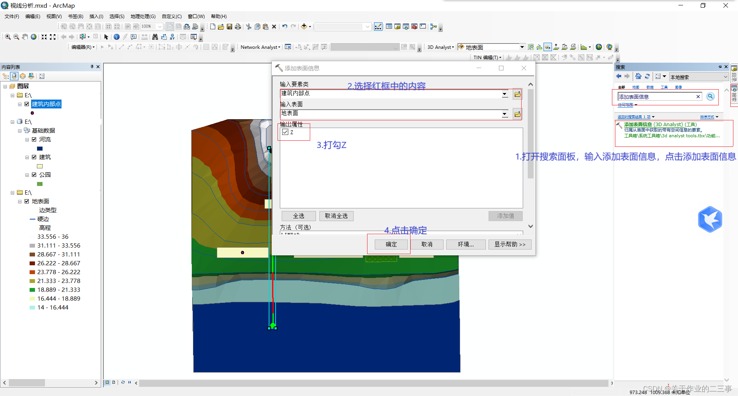This screenshot has width=738, height=396.
Task: Switch to the 工具 search tab
Action: click(x=664, y=87)
